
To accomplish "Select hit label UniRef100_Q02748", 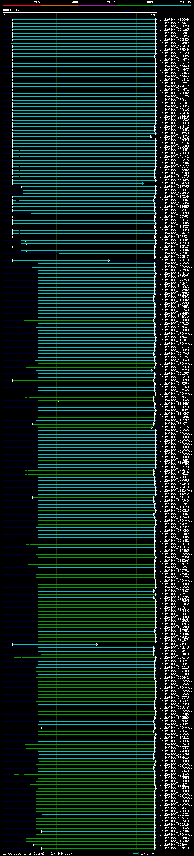I will pos(174,310).
